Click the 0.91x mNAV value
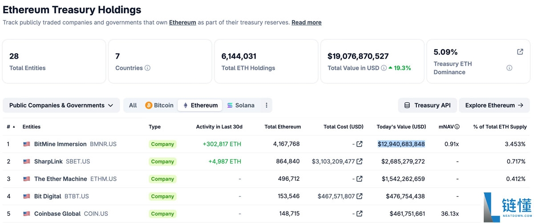The image size is (534, 223). (x=452, y=144)
